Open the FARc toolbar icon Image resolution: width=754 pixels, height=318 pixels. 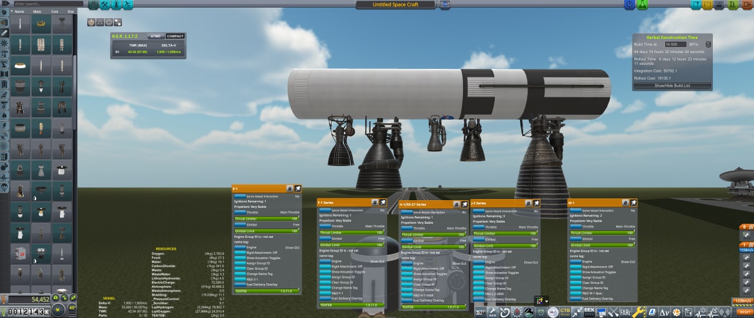click(x=625, y=313)
